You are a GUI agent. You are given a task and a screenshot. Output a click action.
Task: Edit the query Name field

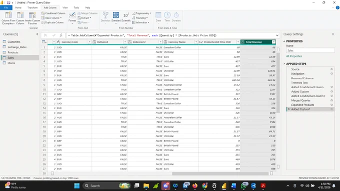310,50
